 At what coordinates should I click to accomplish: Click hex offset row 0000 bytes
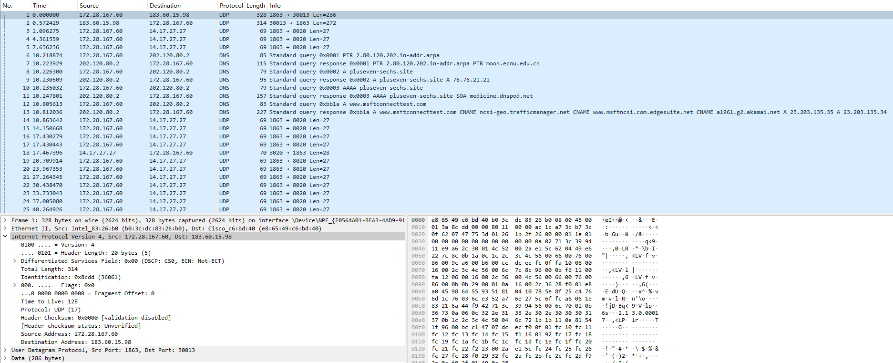(512, 220)
